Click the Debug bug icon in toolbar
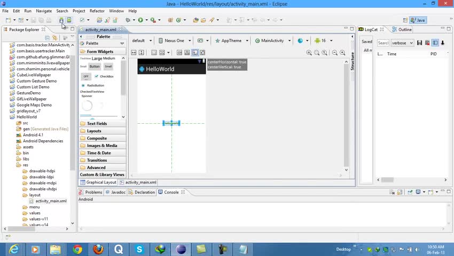The image size is (454, 256). [x=128, y=20]
